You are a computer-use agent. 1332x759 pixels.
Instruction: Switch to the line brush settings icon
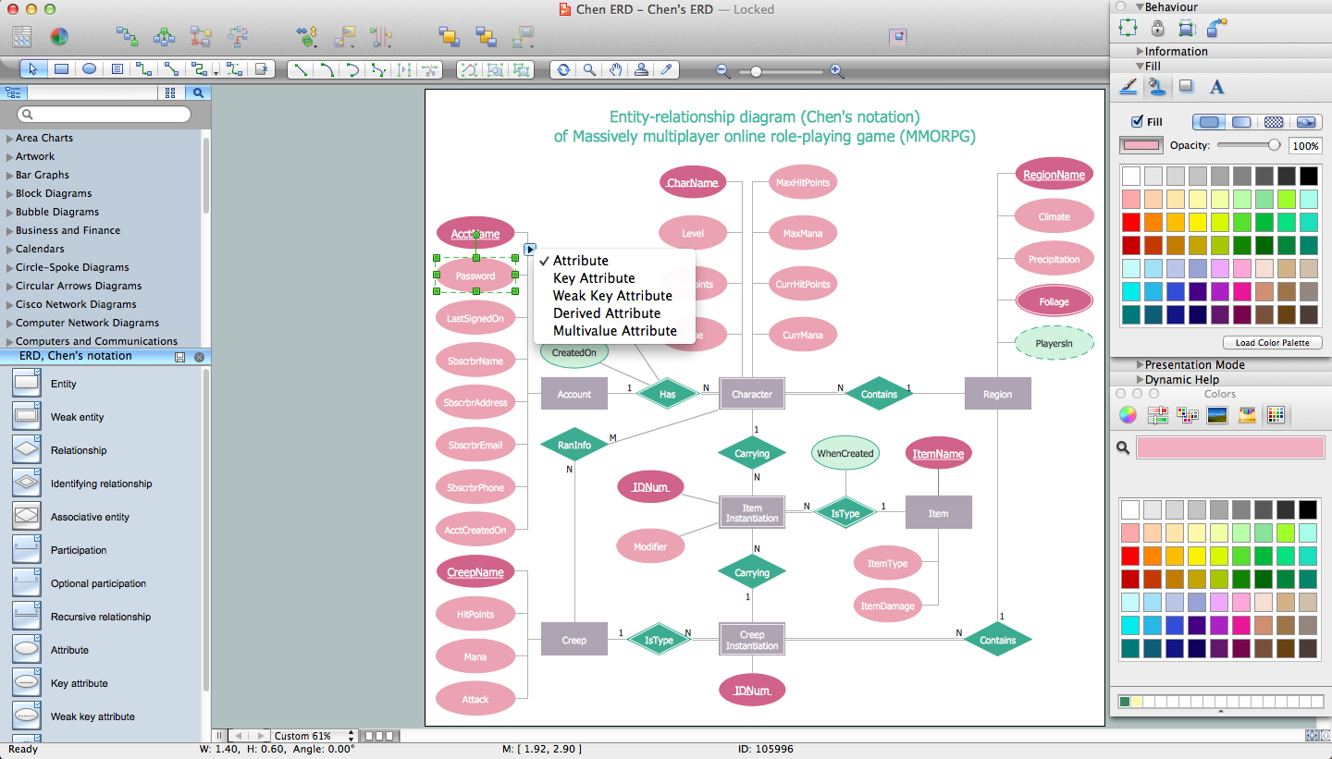coord(1128,87)
